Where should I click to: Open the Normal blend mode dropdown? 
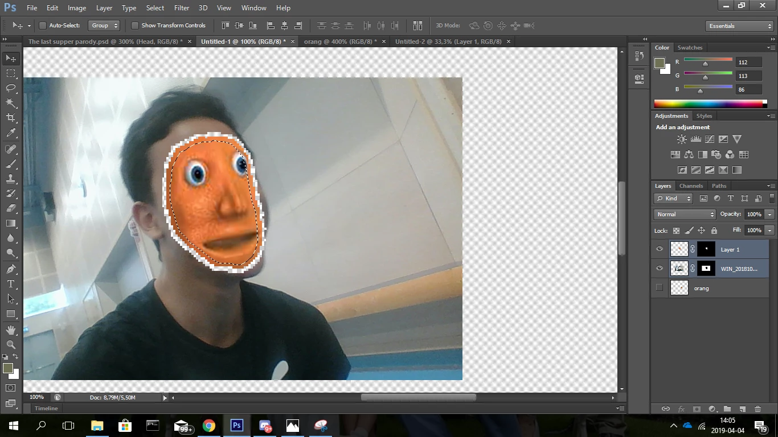click(x=685, y=215)
